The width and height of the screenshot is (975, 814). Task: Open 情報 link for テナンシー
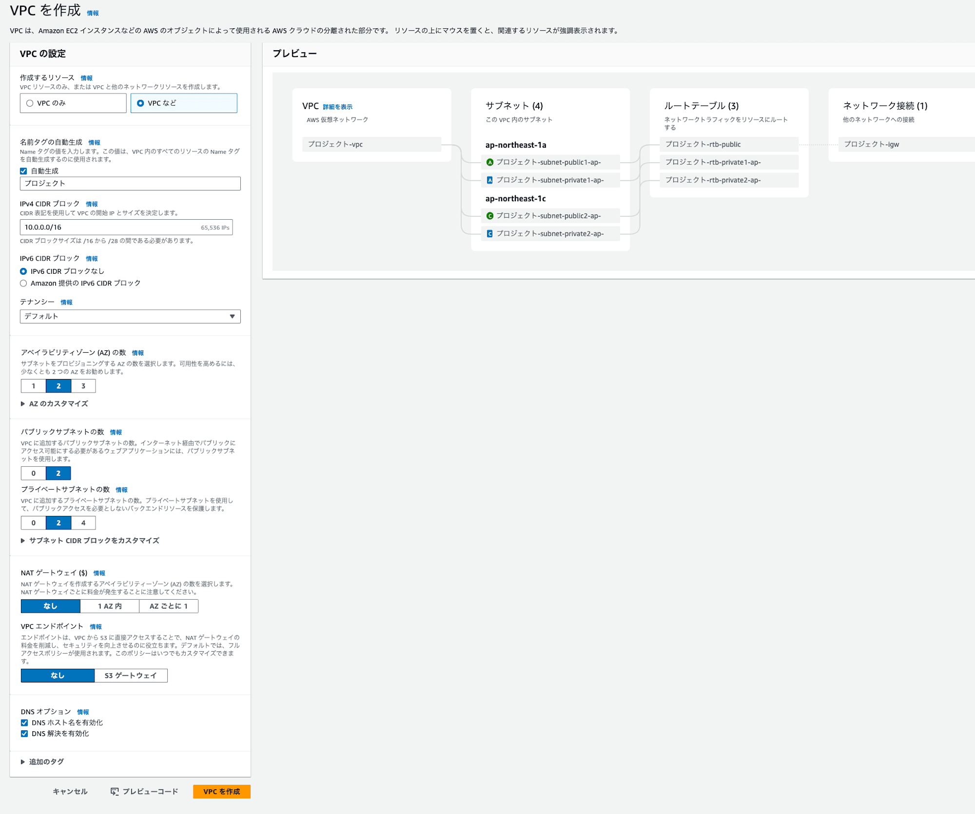tap(66, 303)
